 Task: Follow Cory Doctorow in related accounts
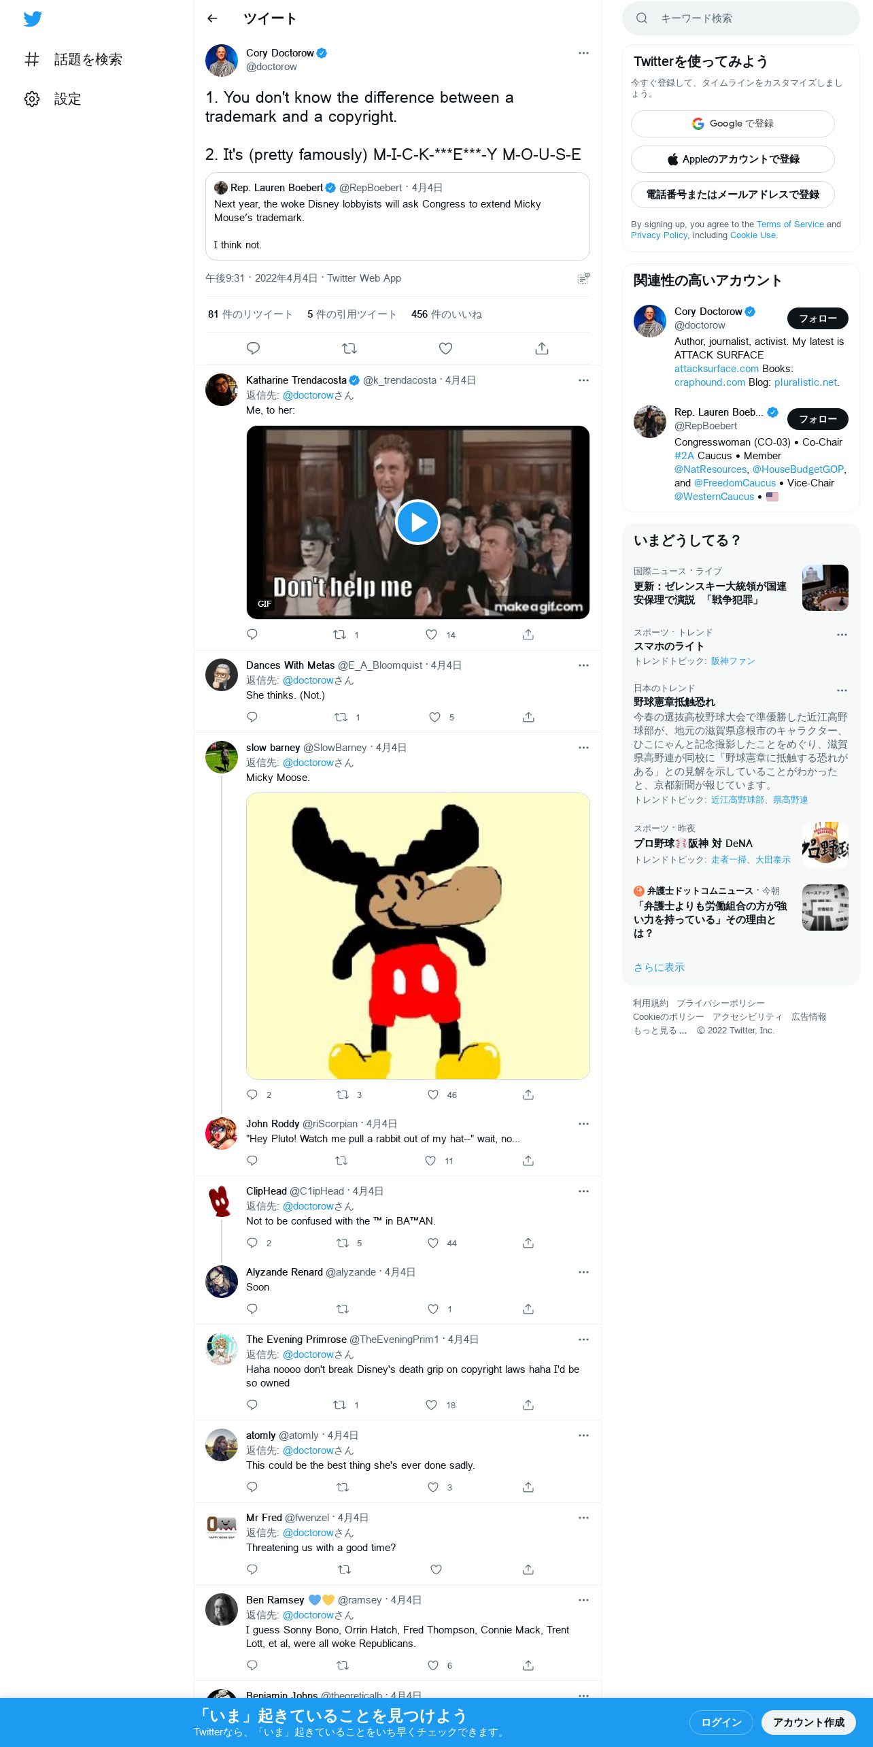point(817,318)
